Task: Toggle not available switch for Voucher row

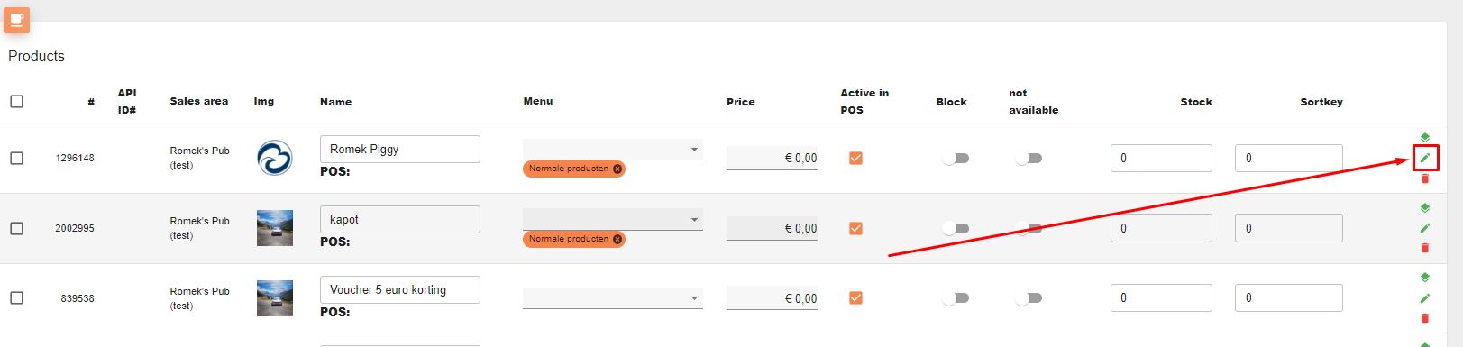Action: pos(1029,298)
